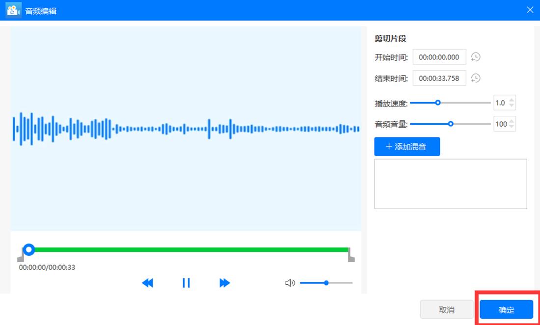
Task: Set end time using its clock icon
Action: [475, 78]
